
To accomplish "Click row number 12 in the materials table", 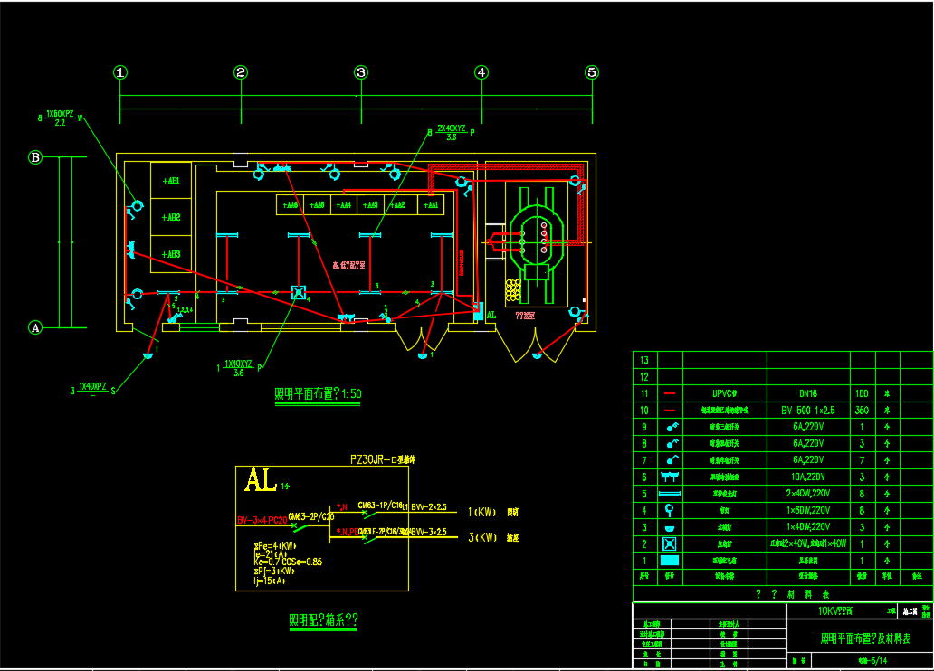I will (644, 377).
